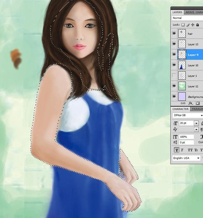Click the lock transparent pixels icon
The image size is (203, 218).
[x=183, y=25]
